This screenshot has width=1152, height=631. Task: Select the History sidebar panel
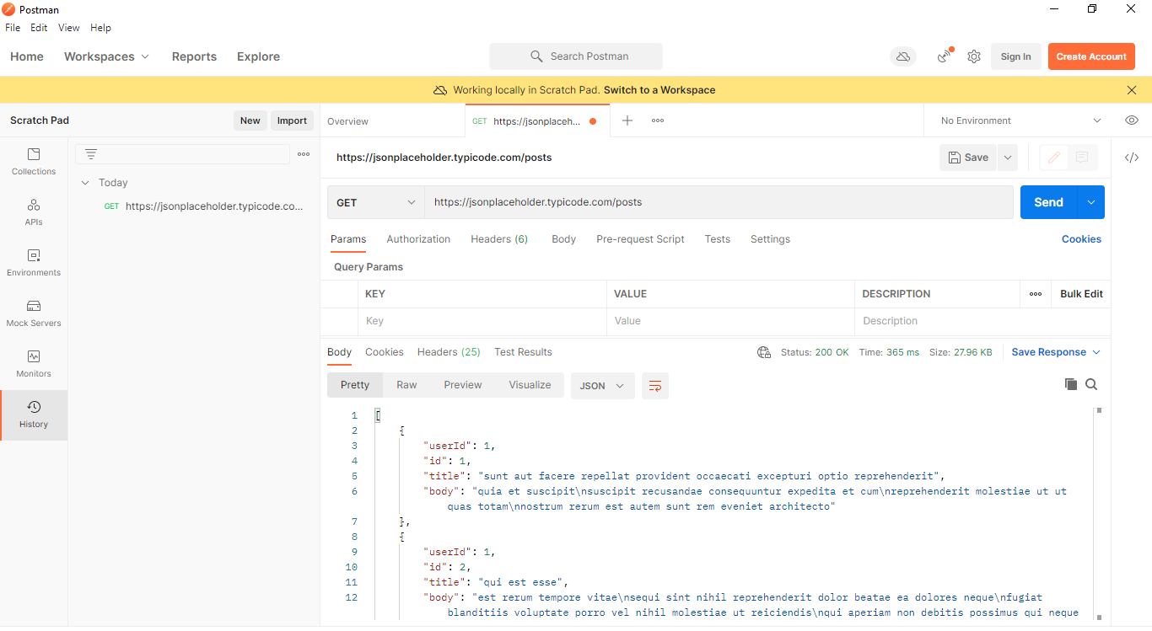click(34, 414)
